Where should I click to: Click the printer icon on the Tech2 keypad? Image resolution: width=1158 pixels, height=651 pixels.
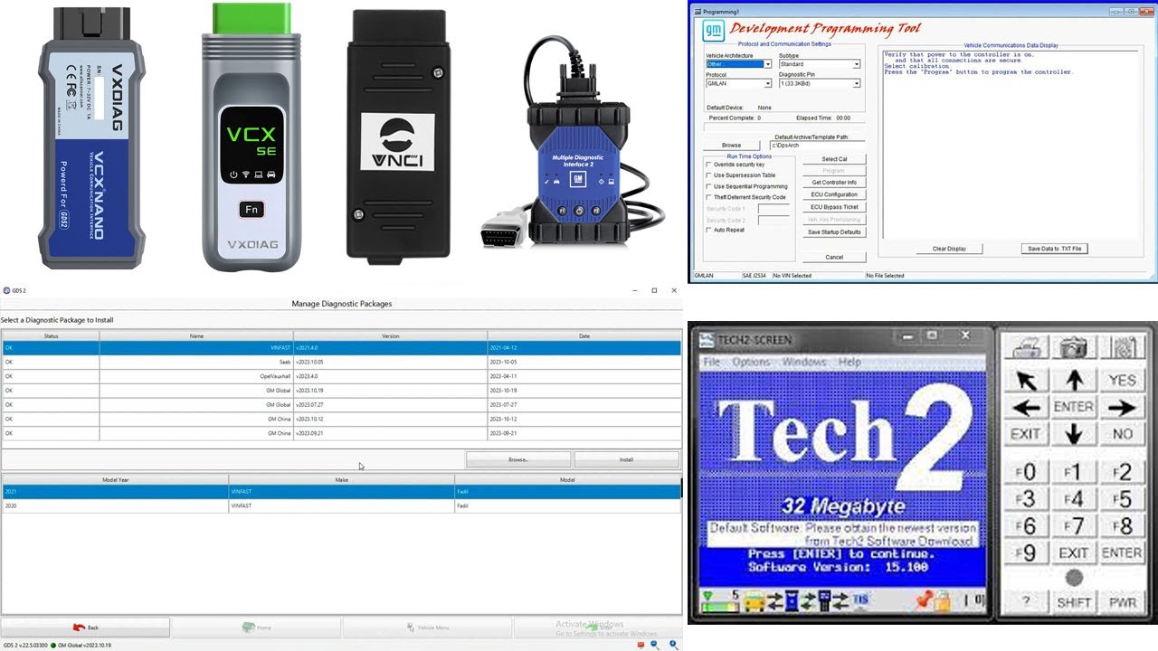click(1026, 347)
